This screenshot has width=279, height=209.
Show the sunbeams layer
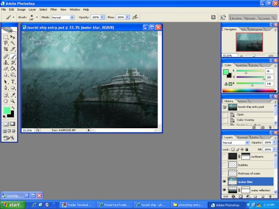coord(225,157)
